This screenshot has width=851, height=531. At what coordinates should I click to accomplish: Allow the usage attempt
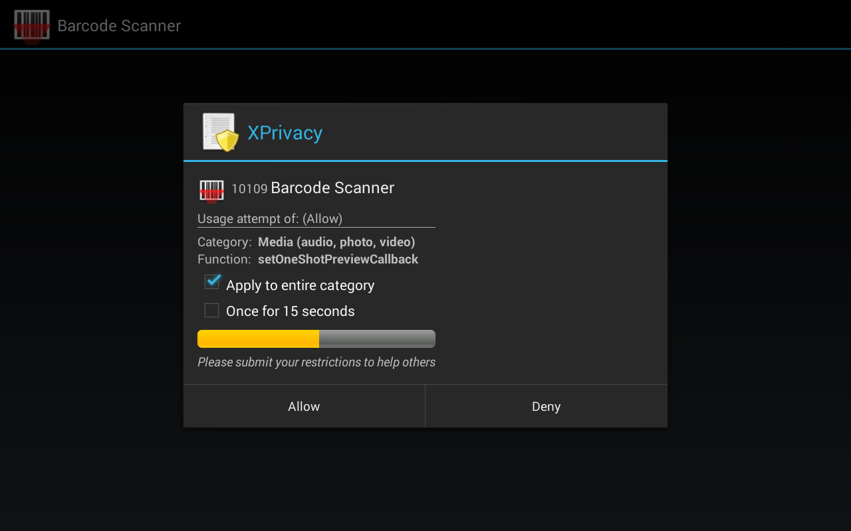304,406
